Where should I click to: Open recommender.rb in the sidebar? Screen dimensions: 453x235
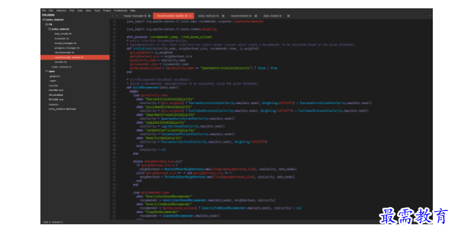tap(64, 52)
